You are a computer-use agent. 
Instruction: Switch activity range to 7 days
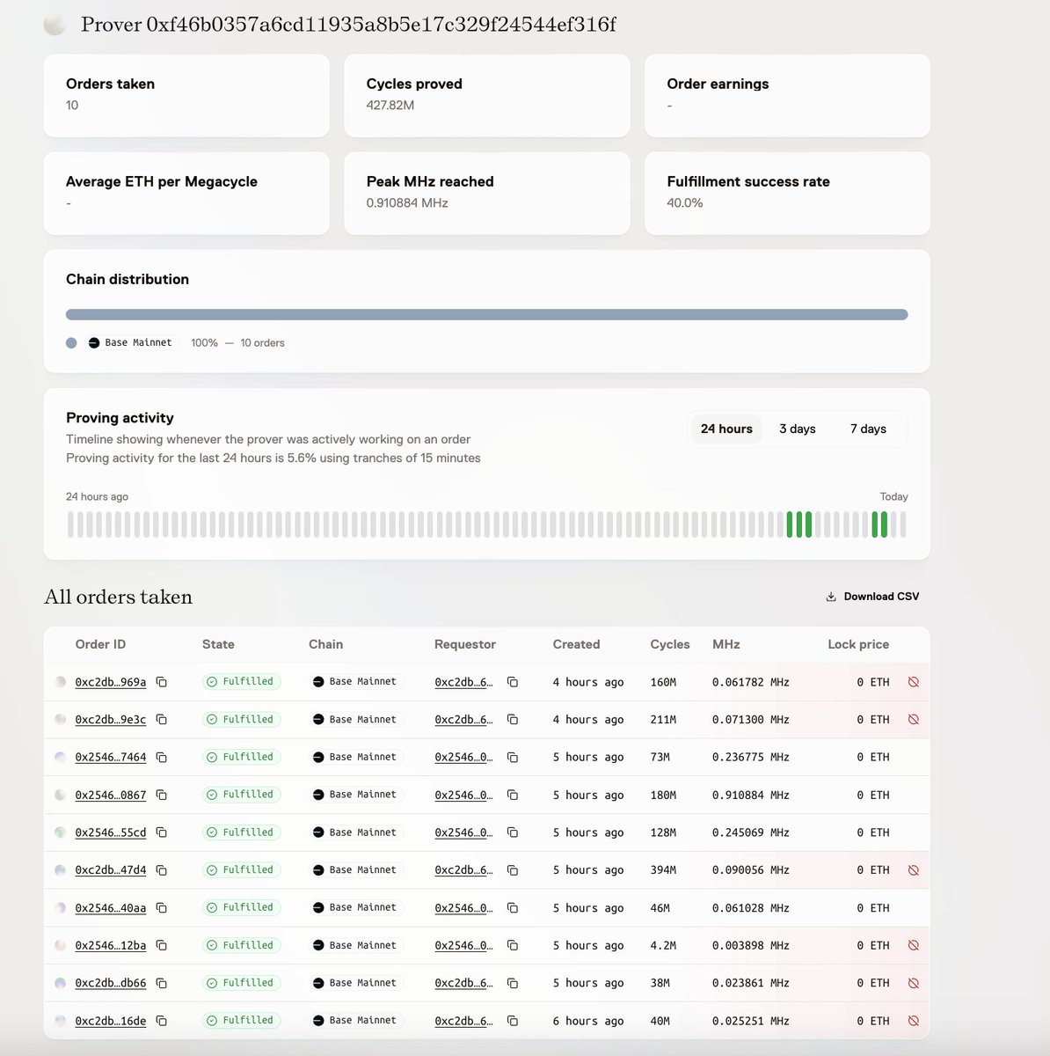pos(868,429)
